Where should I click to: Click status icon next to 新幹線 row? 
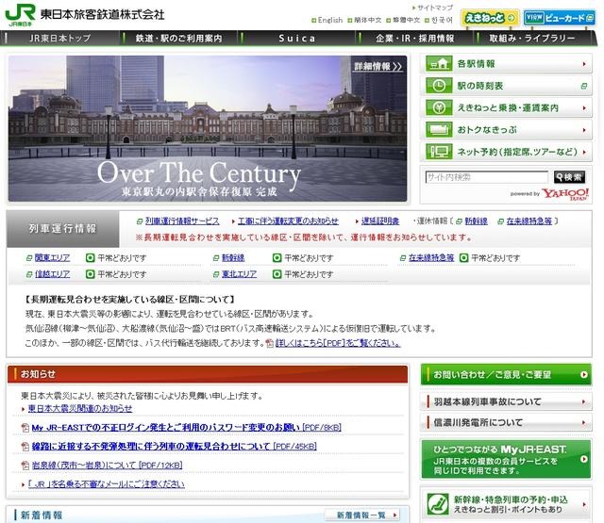tap(277, 258)
